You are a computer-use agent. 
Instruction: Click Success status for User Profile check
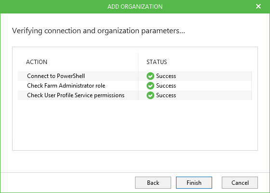tap(166, 95)
